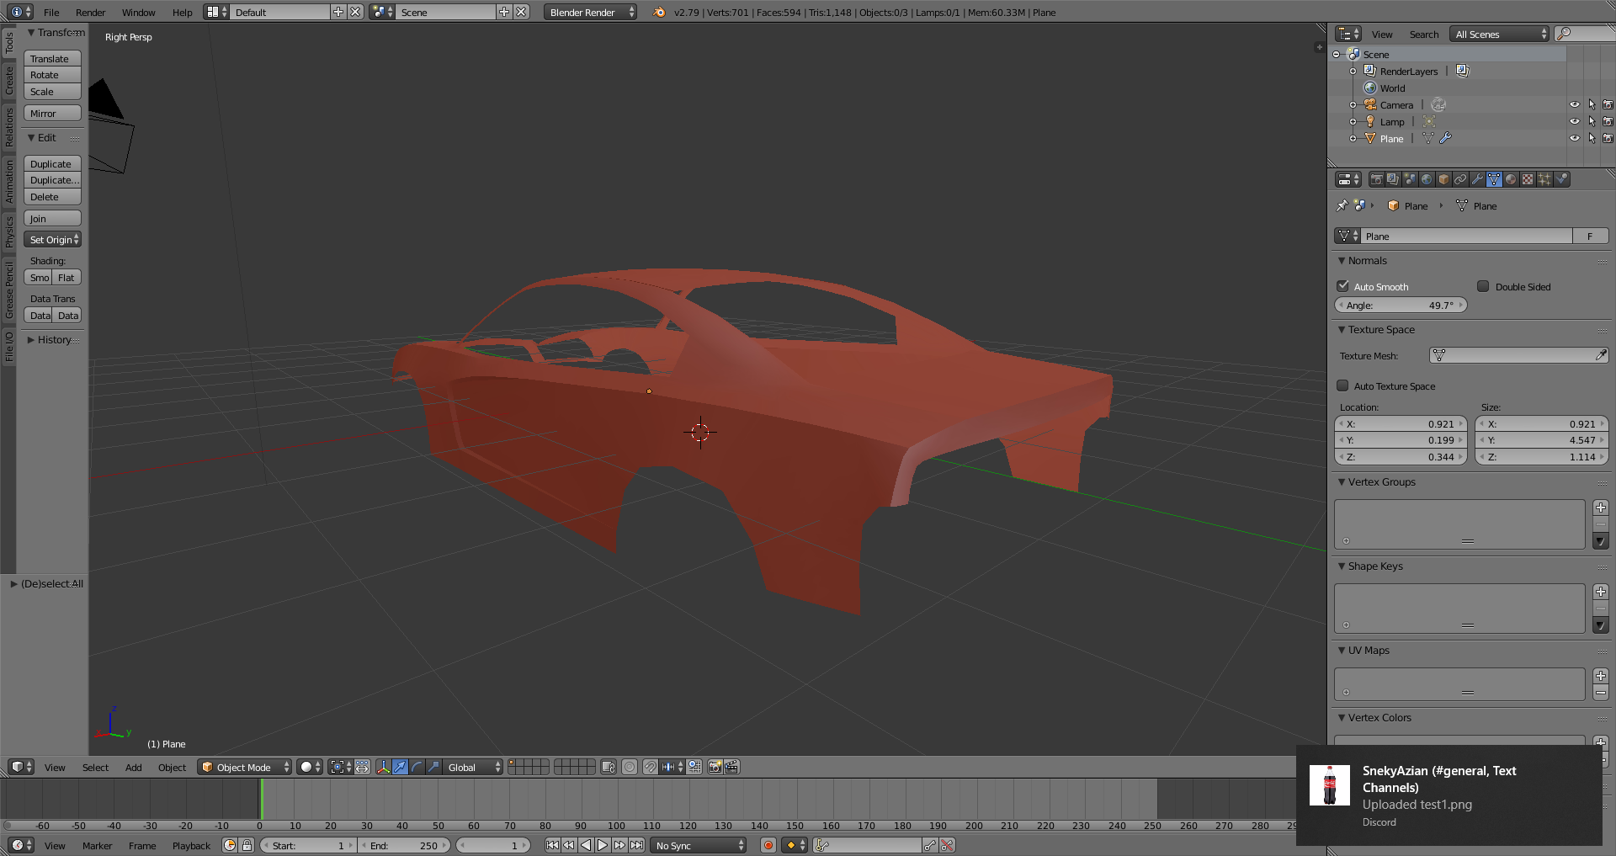Viewport: 1616px width, 856px height.
Task: Click the Join button
Action: click(52, 218)
